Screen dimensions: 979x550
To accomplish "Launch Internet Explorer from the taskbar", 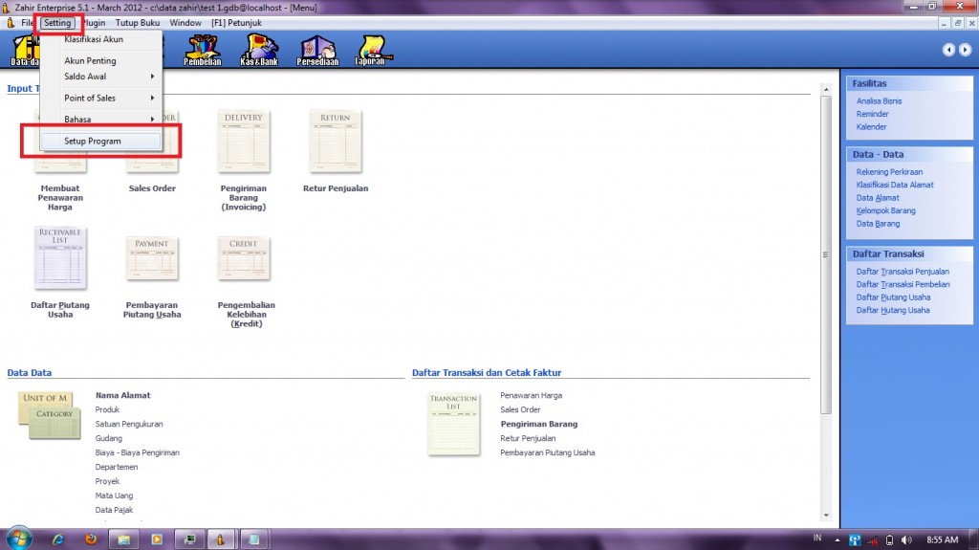I will [58, 539].
